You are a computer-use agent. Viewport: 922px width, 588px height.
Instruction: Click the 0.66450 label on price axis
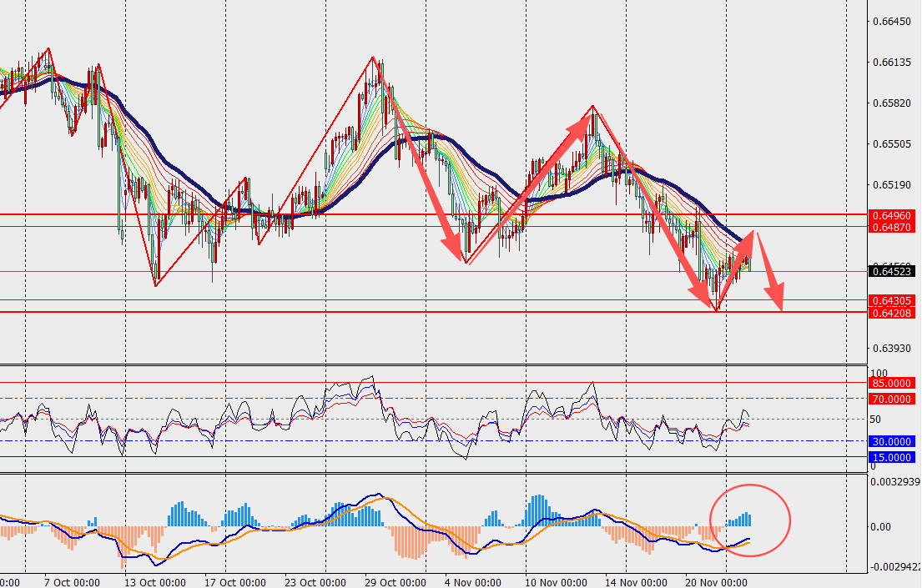(890, 22)
